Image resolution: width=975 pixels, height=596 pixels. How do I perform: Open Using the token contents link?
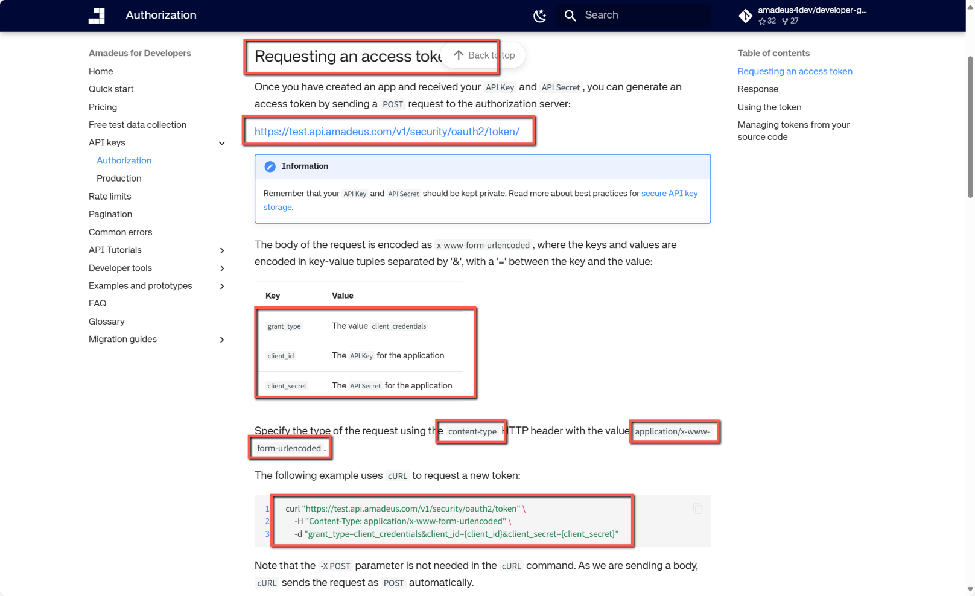click(x=769, y=107)
